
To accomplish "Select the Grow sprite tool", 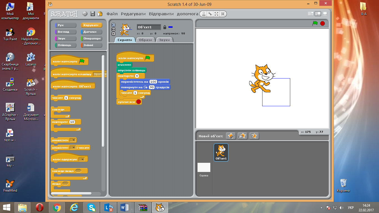I will [216, 14].
